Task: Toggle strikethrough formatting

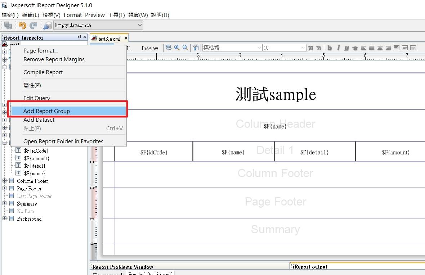Action: coord(355,48)
